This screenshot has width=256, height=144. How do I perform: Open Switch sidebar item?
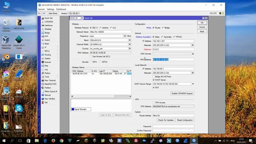(x=47, y=40)
